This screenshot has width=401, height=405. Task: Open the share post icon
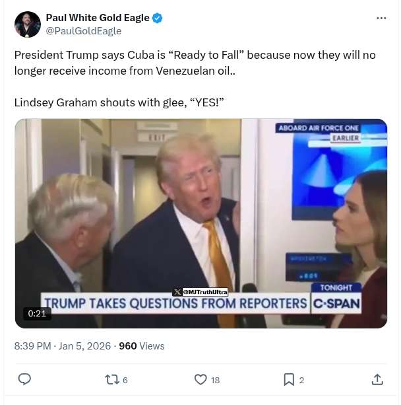click(377, 380)
